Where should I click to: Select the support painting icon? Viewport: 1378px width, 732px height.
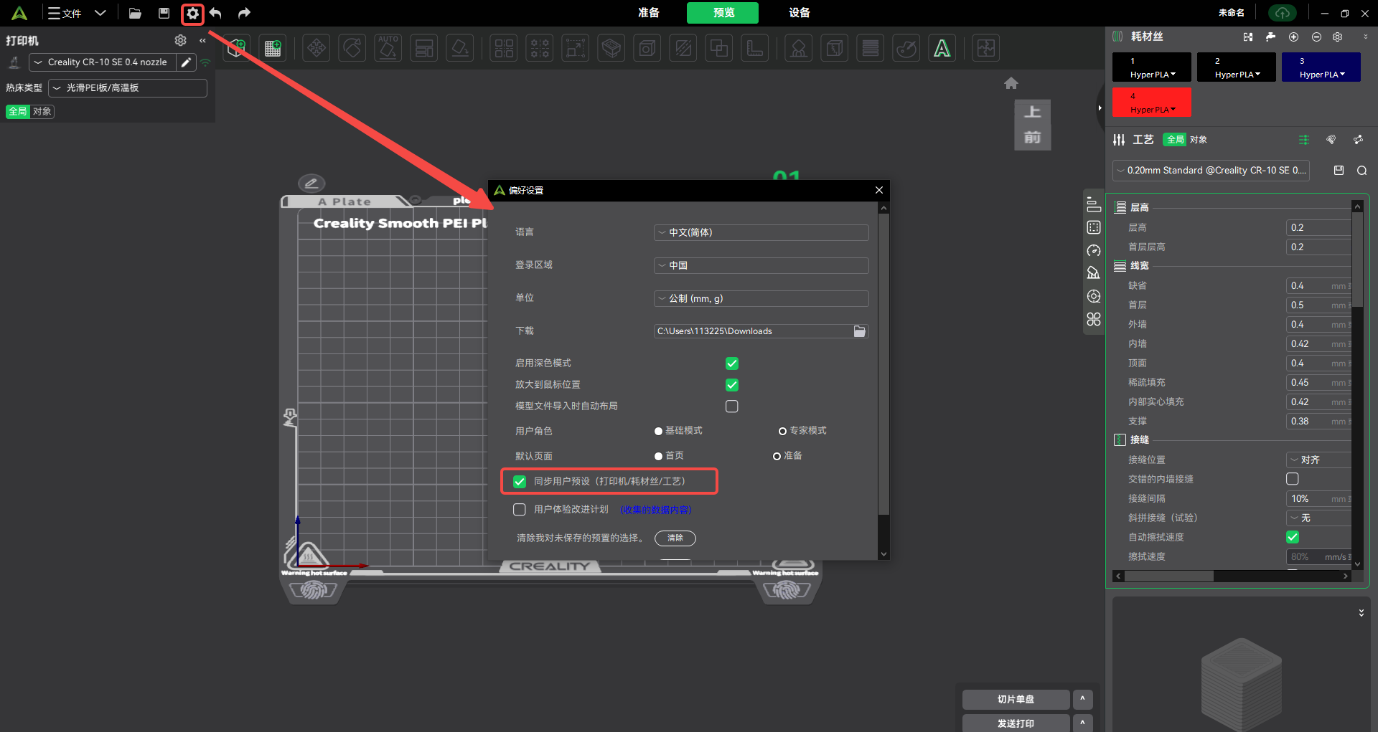click(x=798, y=48)
